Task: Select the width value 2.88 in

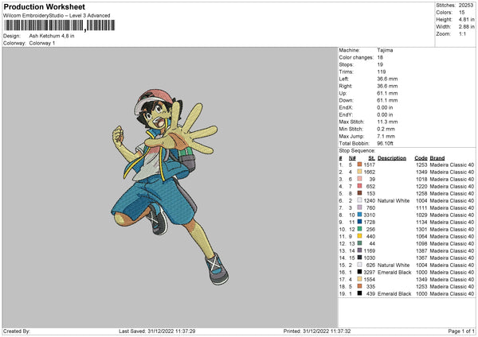Action: 466,27
